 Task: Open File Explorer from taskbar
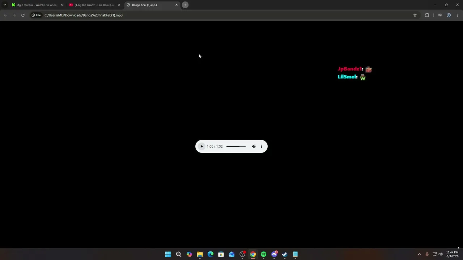[200, 254]
